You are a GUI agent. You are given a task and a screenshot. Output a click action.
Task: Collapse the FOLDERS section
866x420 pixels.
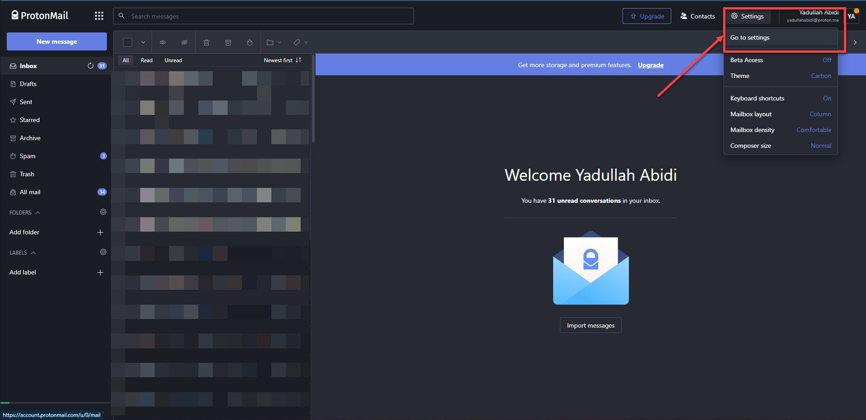[25, 212]
